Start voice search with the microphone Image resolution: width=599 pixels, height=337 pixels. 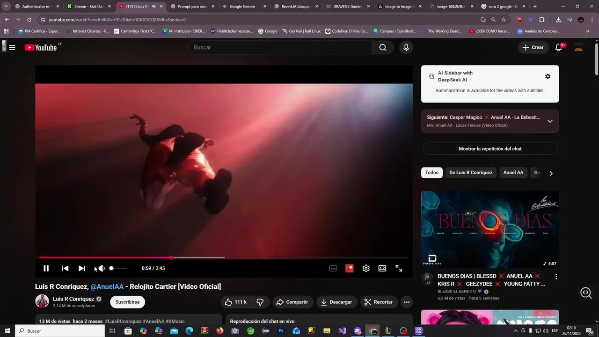point(406,47)
